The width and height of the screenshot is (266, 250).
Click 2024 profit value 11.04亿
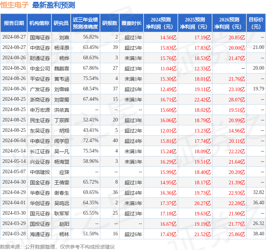[x=168, y=69]
